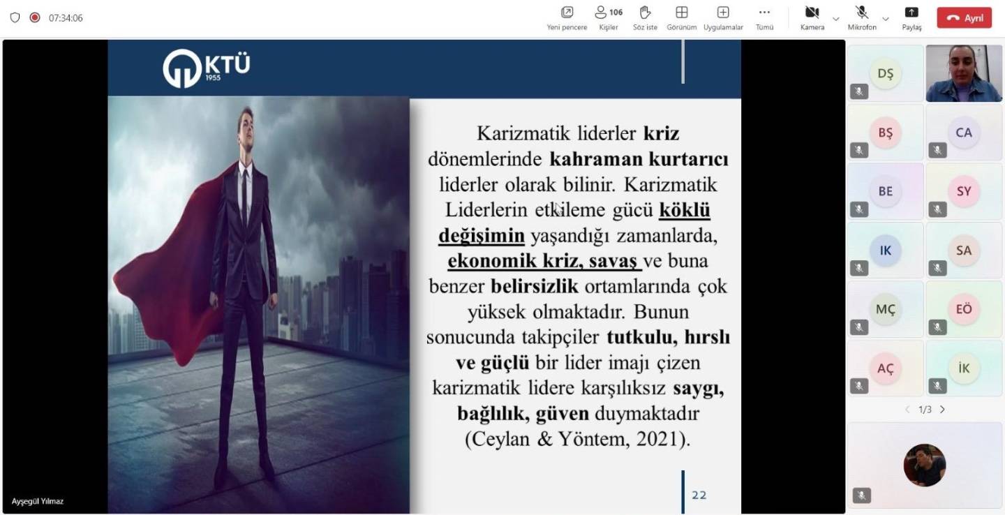Click the meeting timer 07:34:06
The image size is (1005, 515).
pyautogui.click(x=66, y=18)
